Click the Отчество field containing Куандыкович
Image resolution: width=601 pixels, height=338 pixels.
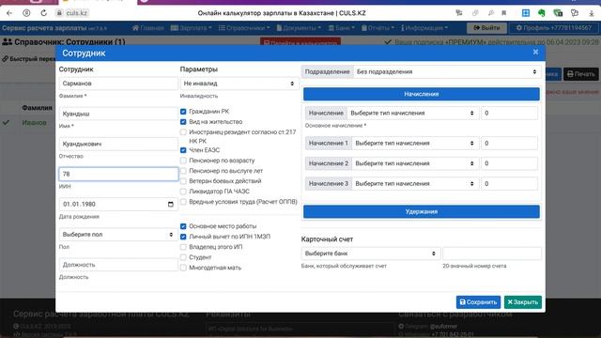tap(118, 144)
